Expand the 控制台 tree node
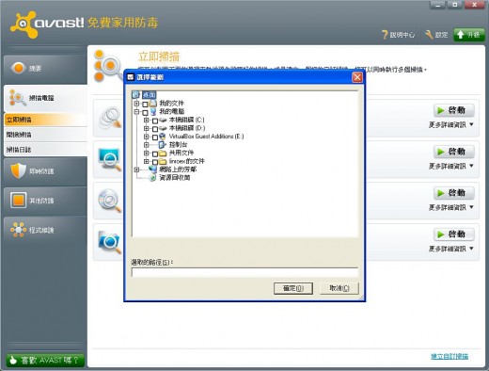Viewport: 489px width, 371px height. [x=146, y=145]
